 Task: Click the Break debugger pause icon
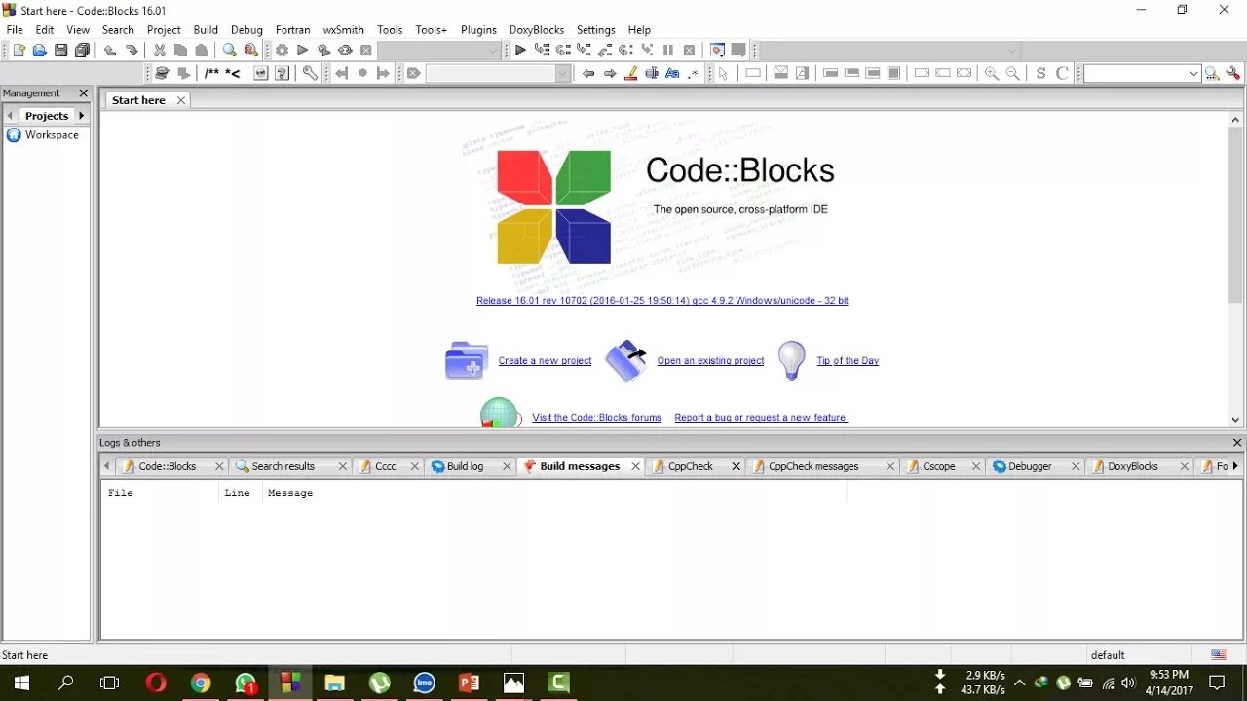click(668, 51)
